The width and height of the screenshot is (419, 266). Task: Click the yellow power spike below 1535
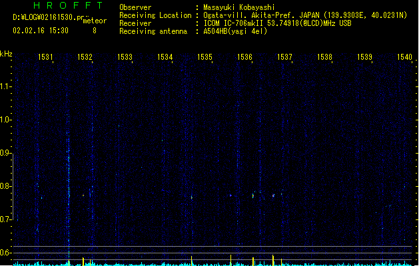point(191,261)
